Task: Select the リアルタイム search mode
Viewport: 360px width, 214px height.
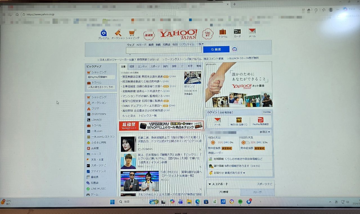Action: tap(187, 44)
